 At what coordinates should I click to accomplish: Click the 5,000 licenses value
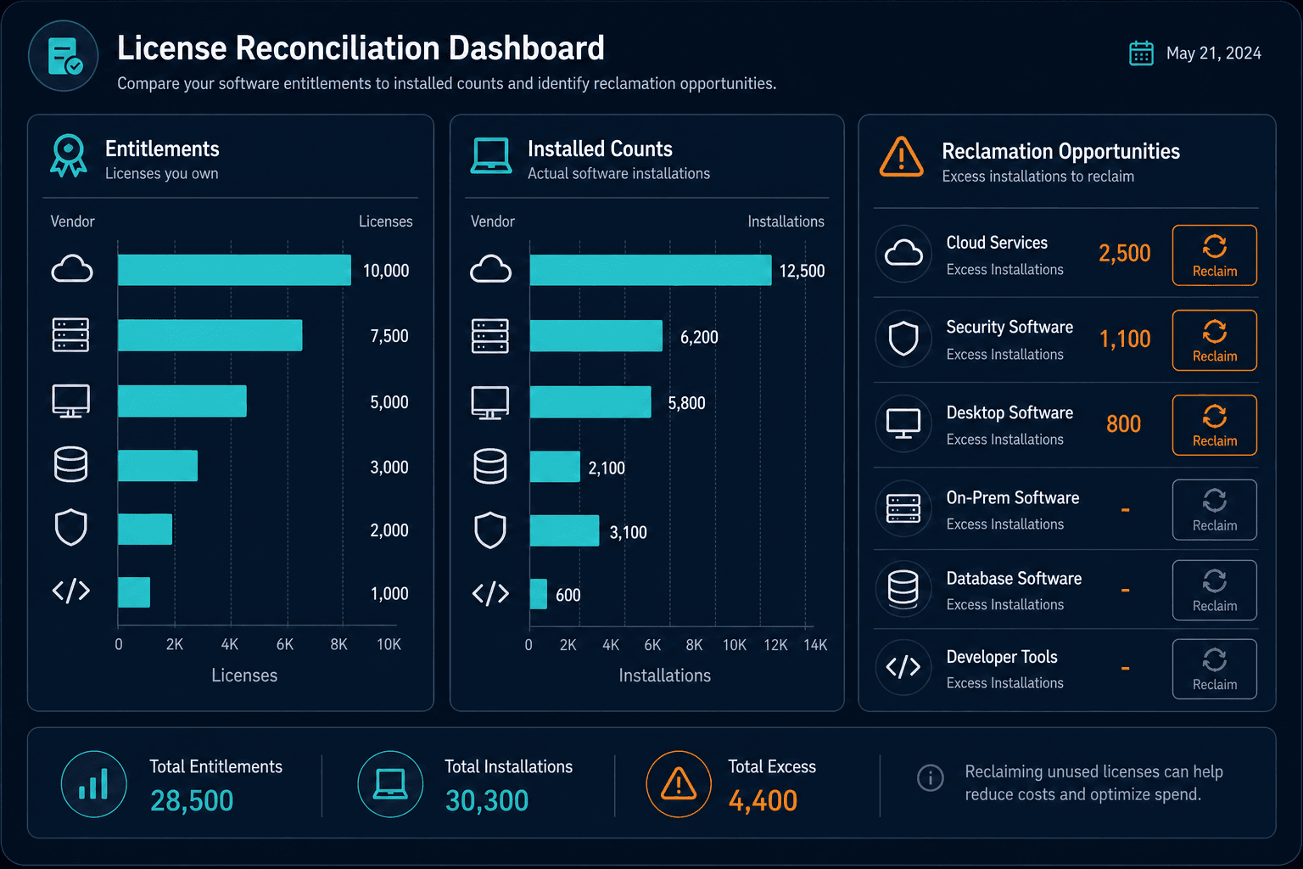point(389,402)
